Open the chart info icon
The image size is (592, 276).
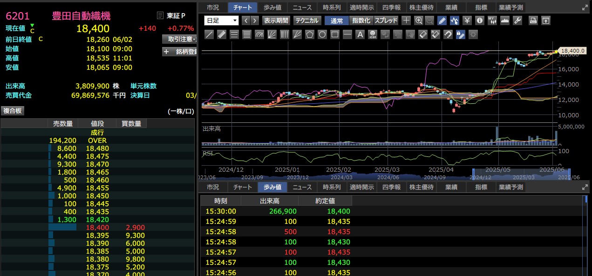pos(480,20)
